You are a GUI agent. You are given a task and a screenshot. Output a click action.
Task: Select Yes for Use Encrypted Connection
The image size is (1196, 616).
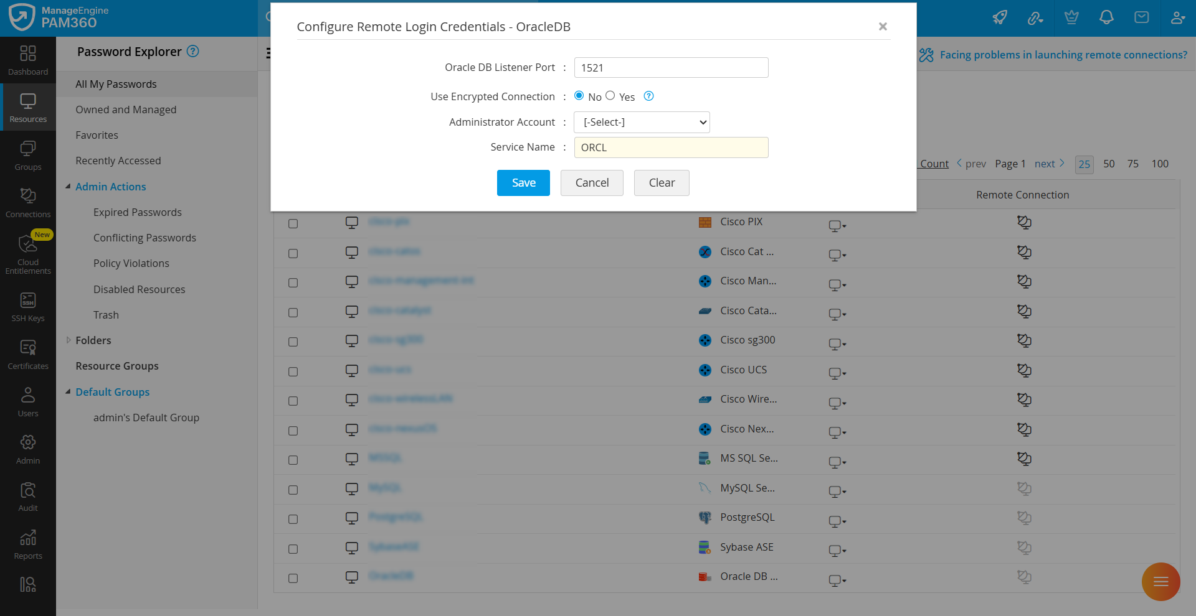pyautogui.click(x=610, y=96)
